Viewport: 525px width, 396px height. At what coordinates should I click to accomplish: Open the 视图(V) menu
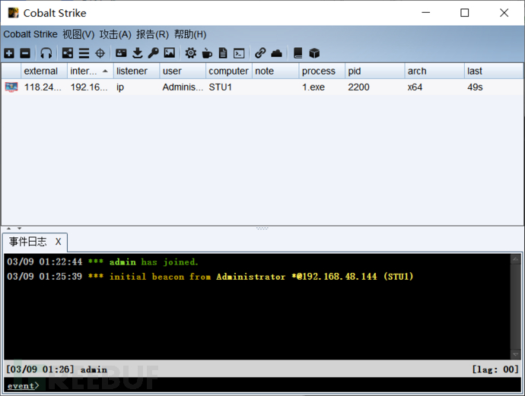[x=78, y=34]
